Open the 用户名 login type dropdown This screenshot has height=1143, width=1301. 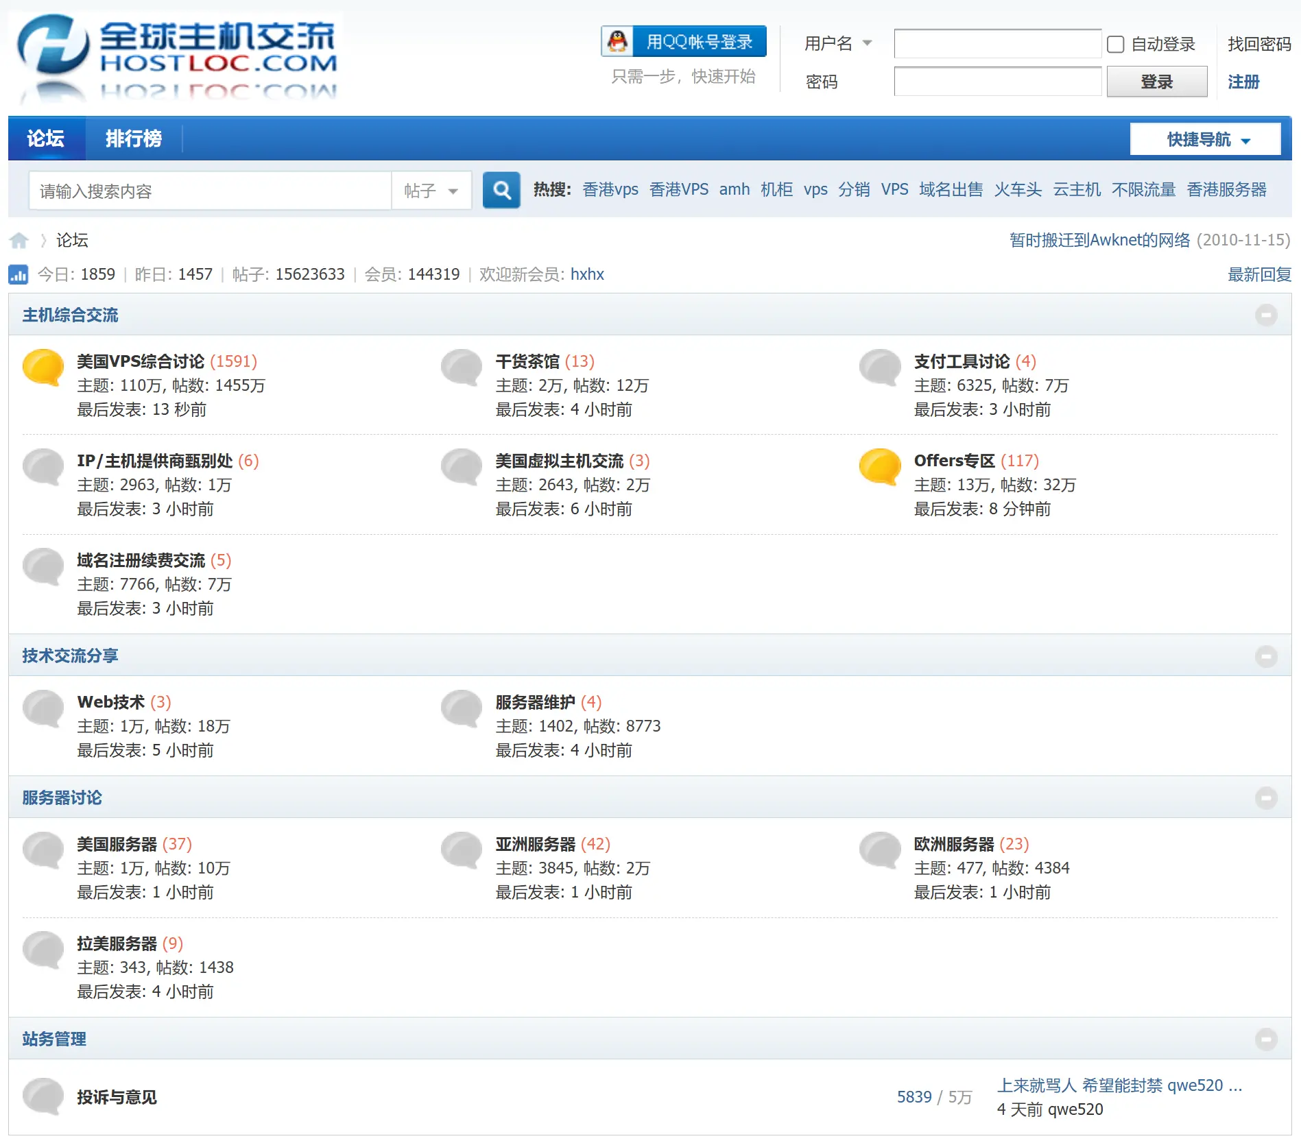click(837, 44)
